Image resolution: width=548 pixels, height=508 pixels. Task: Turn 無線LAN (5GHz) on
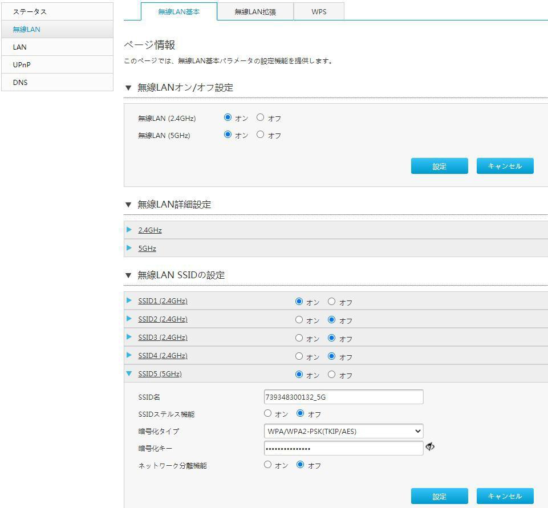(x=228, y=135)
